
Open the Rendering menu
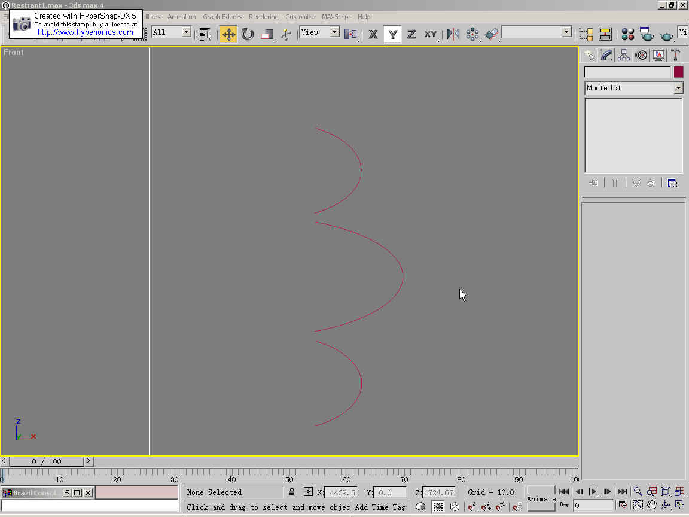click(x=264, y=17)
